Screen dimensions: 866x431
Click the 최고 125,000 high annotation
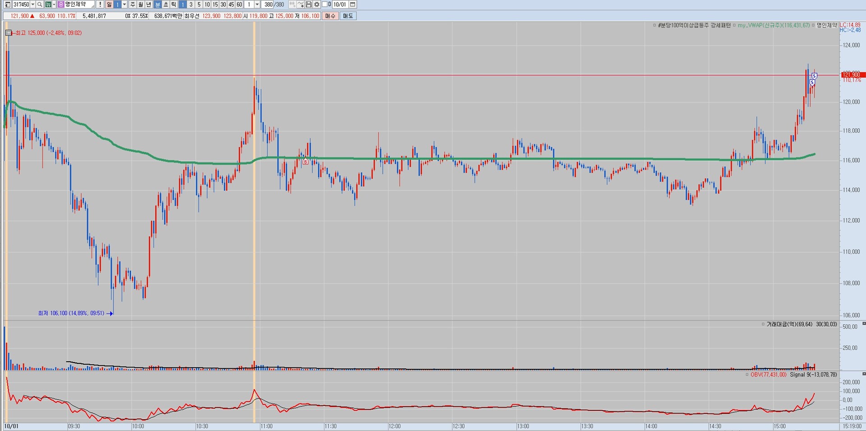[48, 33]
